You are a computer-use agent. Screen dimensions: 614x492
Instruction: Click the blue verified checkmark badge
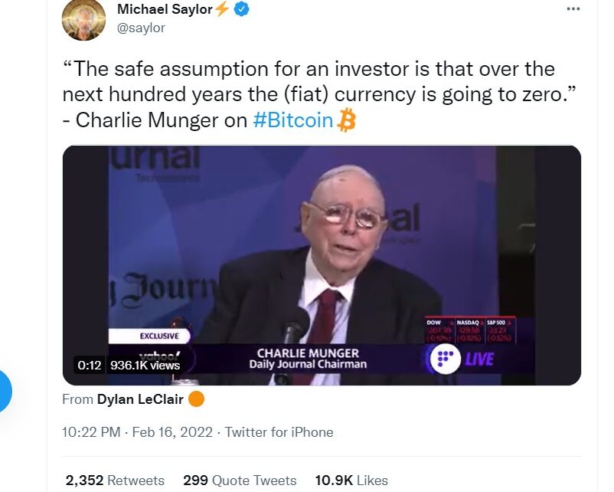pyautogui.click(x=241, y=9)
